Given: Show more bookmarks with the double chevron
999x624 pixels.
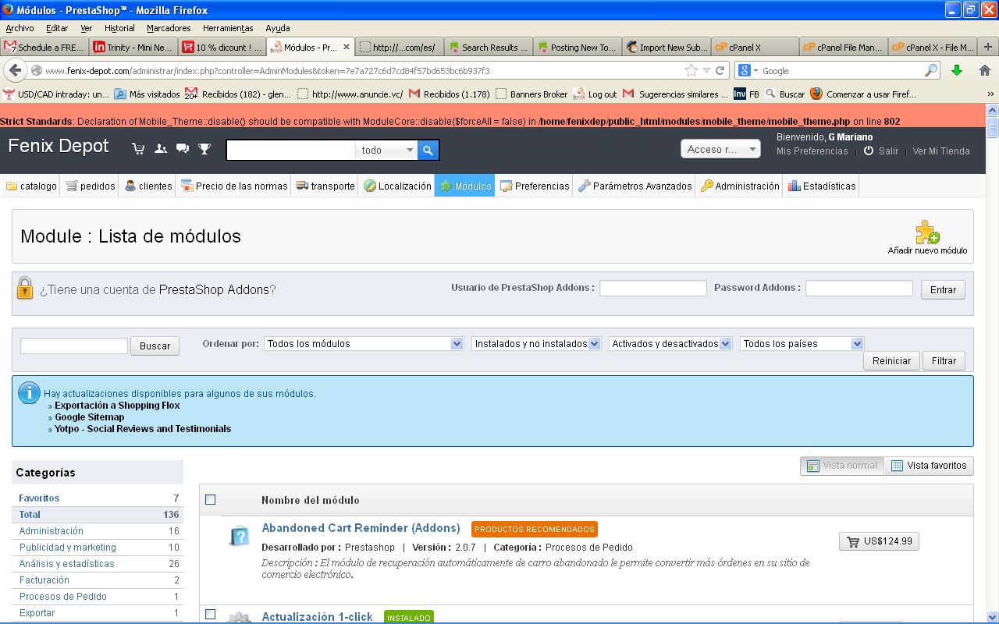Looking at the screenshot, I should (990, 94).
